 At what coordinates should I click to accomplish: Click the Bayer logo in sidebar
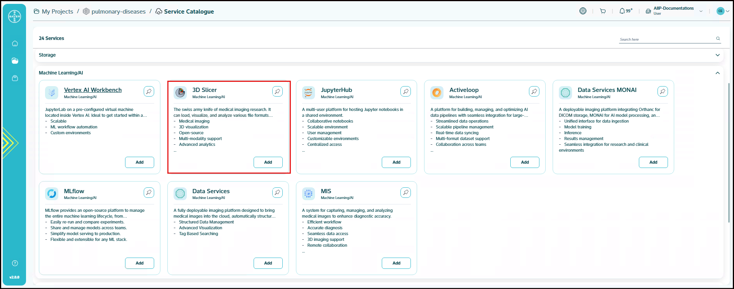[x=14, y=16]
